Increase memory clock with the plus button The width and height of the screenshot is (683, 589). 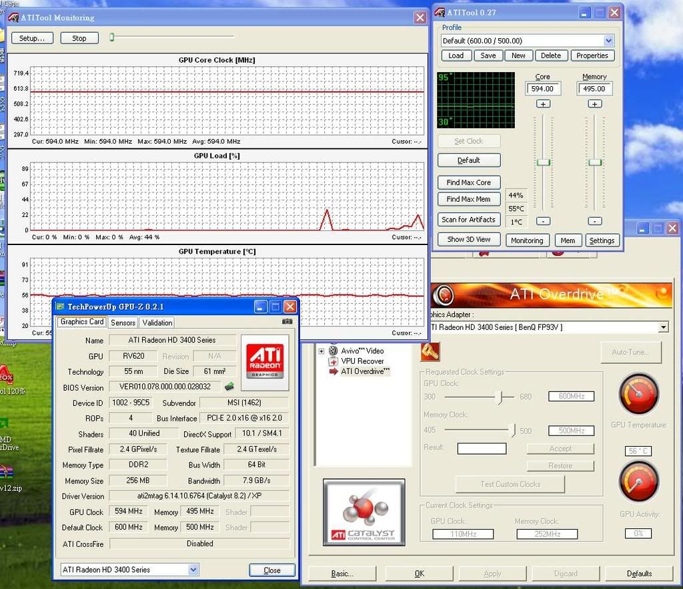point(594,104)
